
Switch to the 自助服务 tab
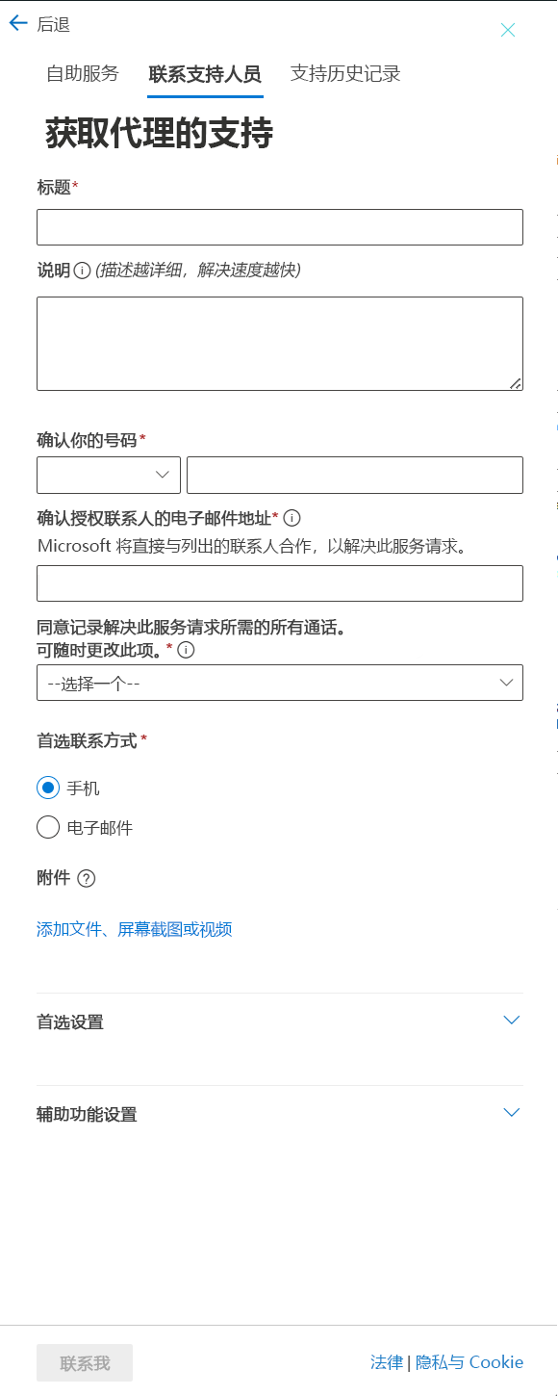[x=83, y=72]
